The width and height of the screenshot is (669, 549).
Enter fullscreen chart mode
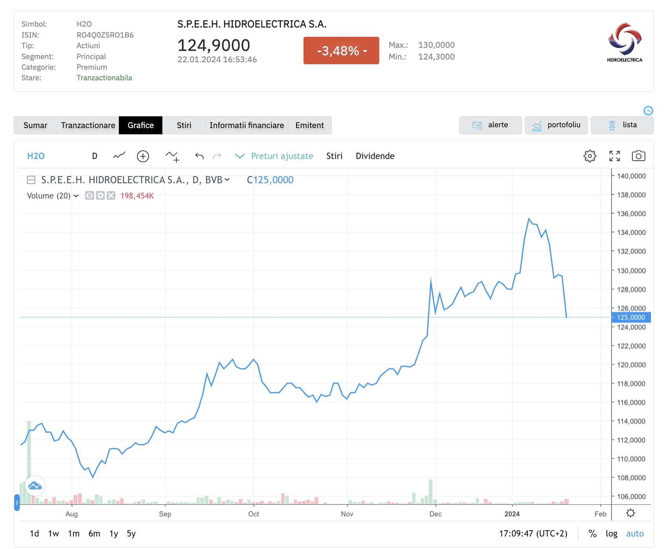click(x=614, y=156)
